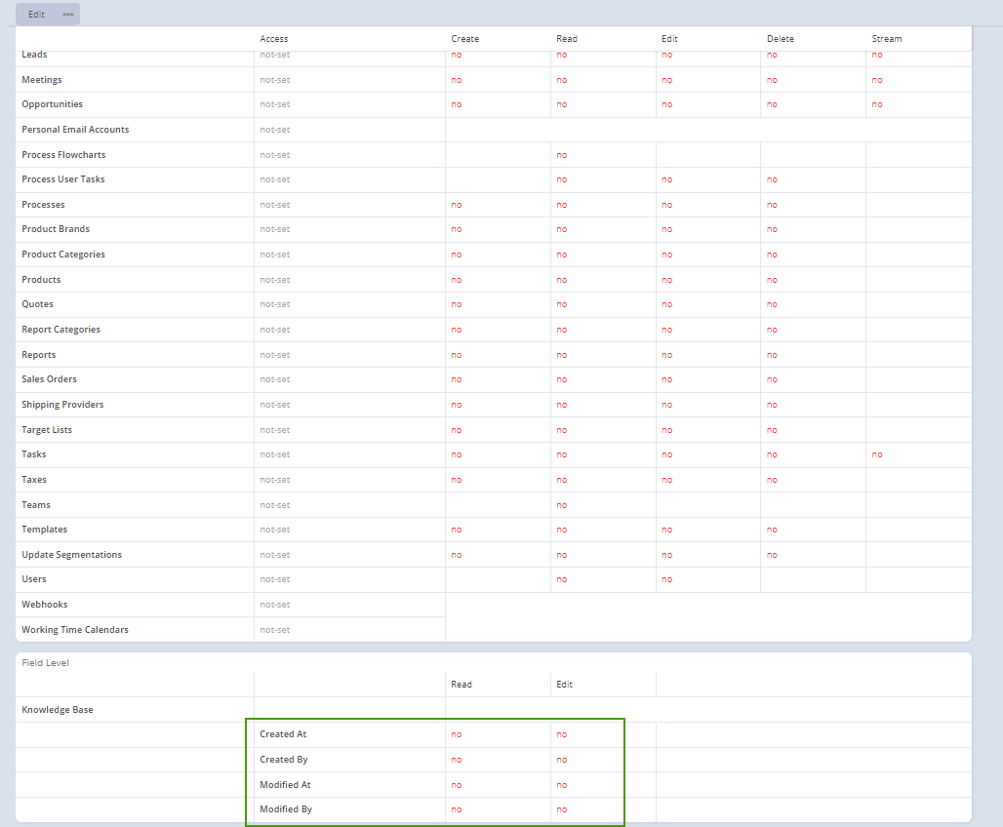
Task: Click the Stream value for Tasks
Action: tap(877, 454)
